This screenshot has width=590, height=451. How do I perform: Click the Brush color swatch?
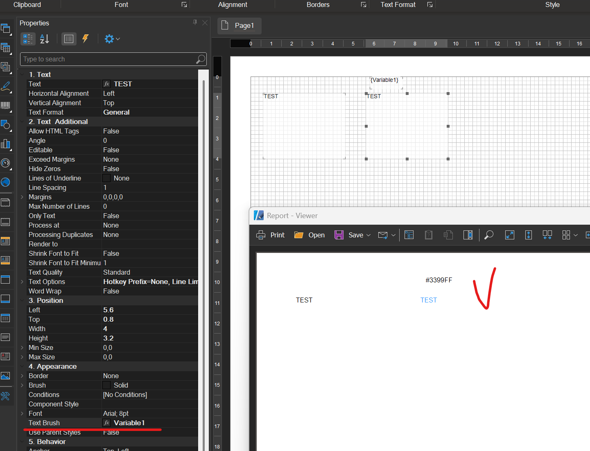point(106,385)
